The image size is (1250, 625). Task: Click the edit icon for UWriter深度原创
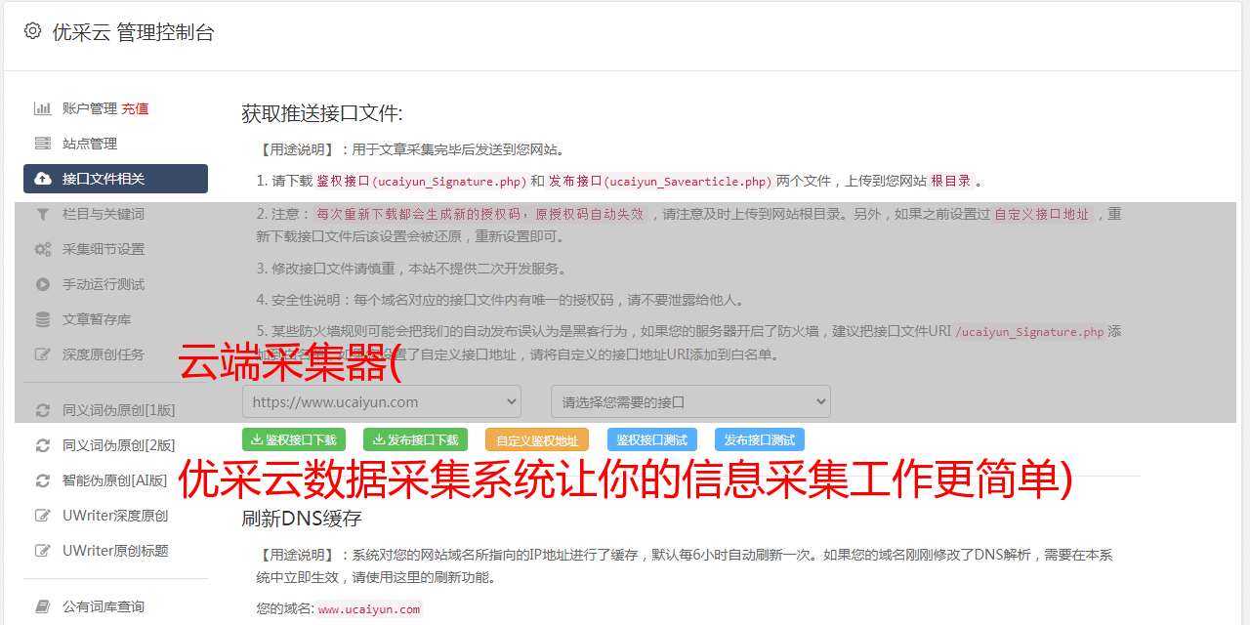[43, 516]
